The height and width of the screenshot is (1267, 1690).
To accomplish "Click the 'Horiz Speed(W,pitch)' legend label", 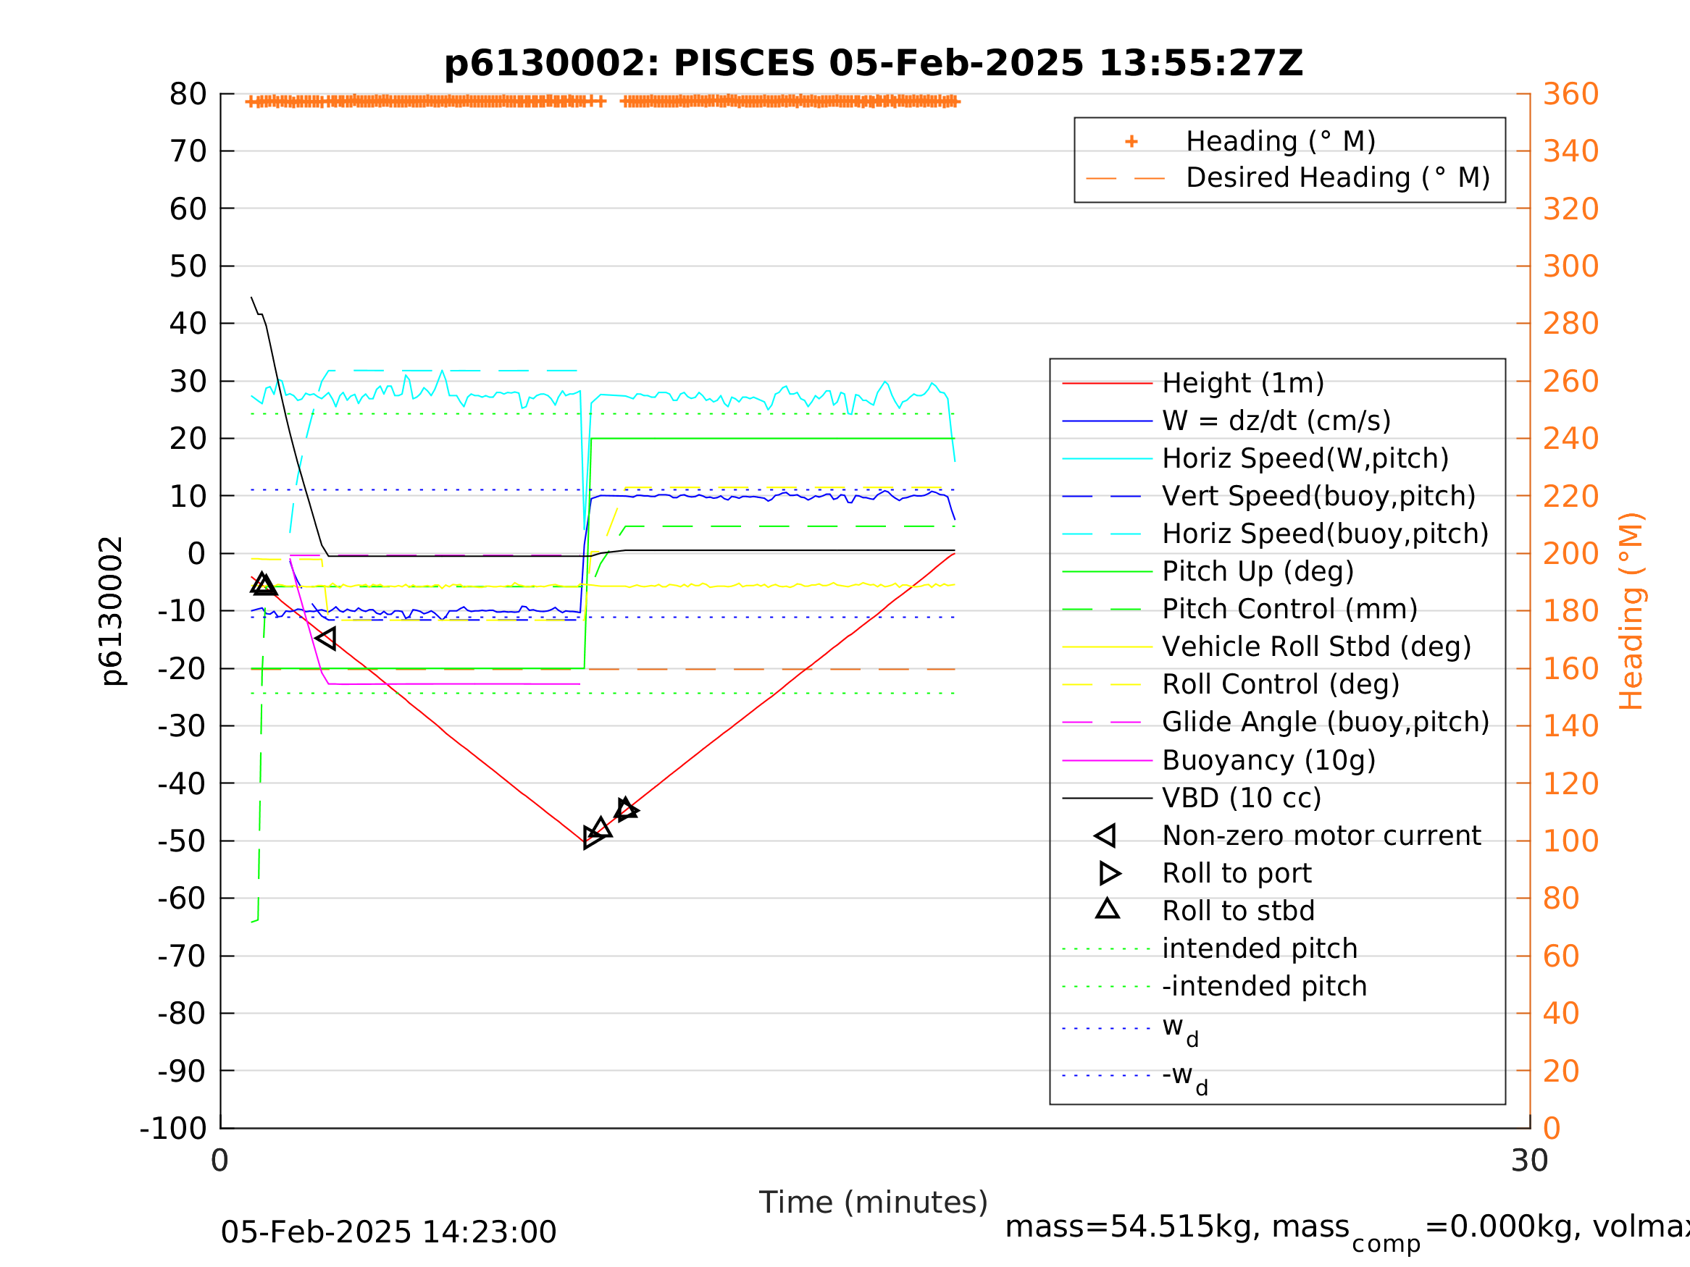I will point(1305,458).
